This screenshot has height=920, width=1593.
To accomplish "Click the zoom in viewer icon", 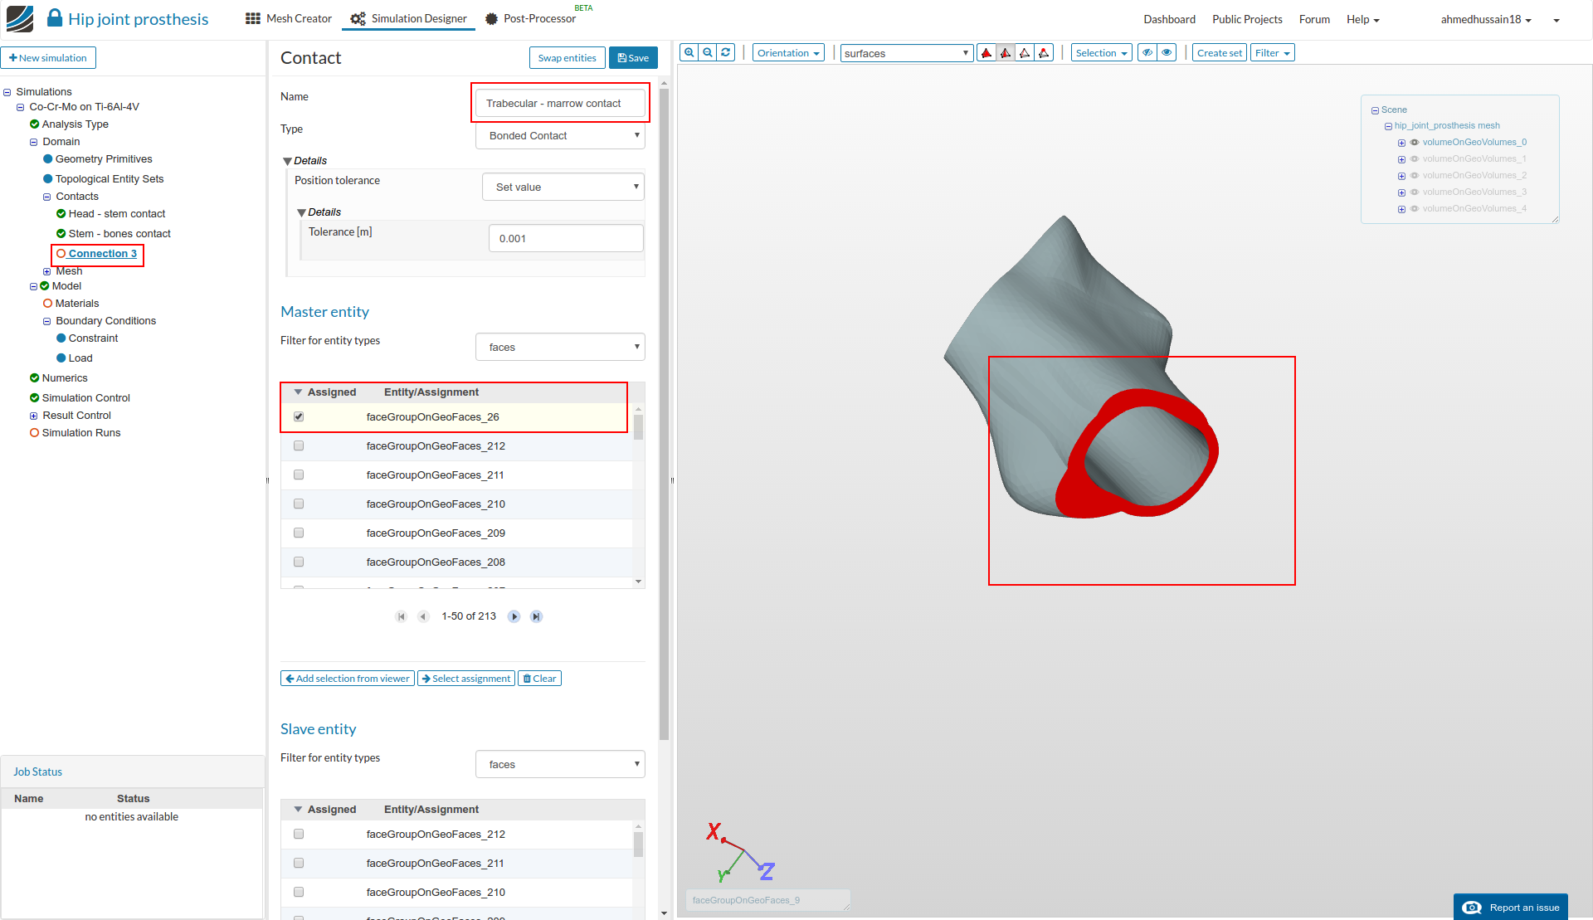I will tap(689, 52).
